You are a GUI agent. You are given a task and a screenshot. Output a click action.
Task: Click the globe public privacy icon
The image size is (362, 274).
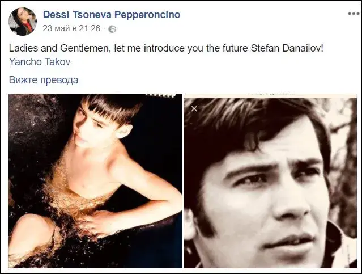[x=112, y=29]
